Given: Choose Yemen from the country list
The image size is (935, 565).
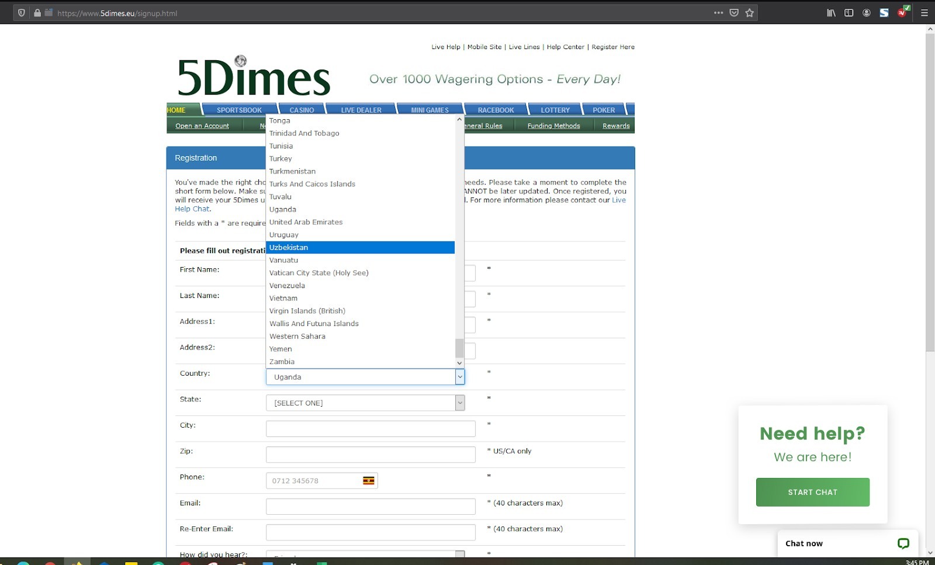Looking at the screenshot, I should pos(360,349).
